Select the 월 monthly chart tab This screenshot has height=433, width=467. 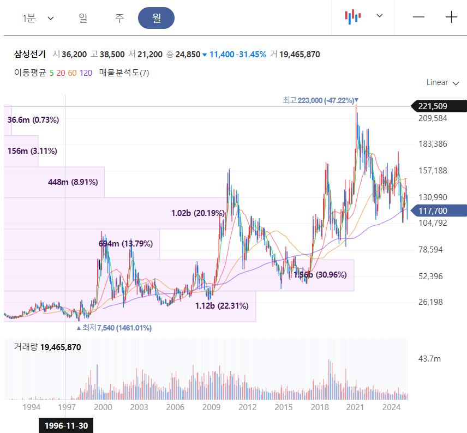click(156, 18)
